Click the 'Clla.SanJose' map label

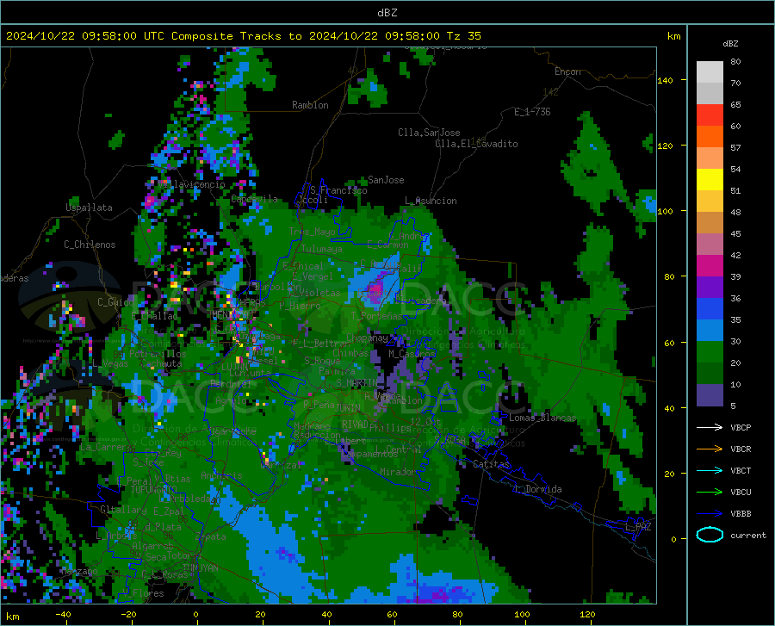[x=429, y=133]
